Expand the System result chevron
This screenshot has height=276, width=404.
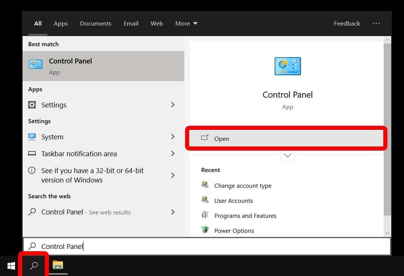pyautogui.click(x=173, y=137)
